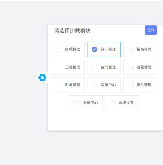Click the 招商管理 label text
This screenshot has width=163, height=165.
tap(144, 49)
